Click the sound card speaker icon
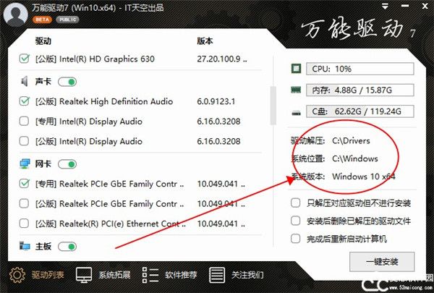434x293 pixels. pos(25,82)
